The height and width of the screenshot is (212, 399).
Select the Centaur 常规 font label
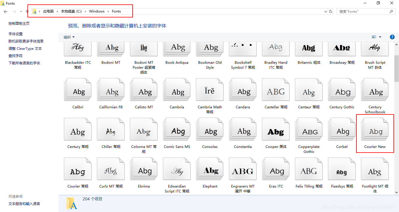(309, 107)
